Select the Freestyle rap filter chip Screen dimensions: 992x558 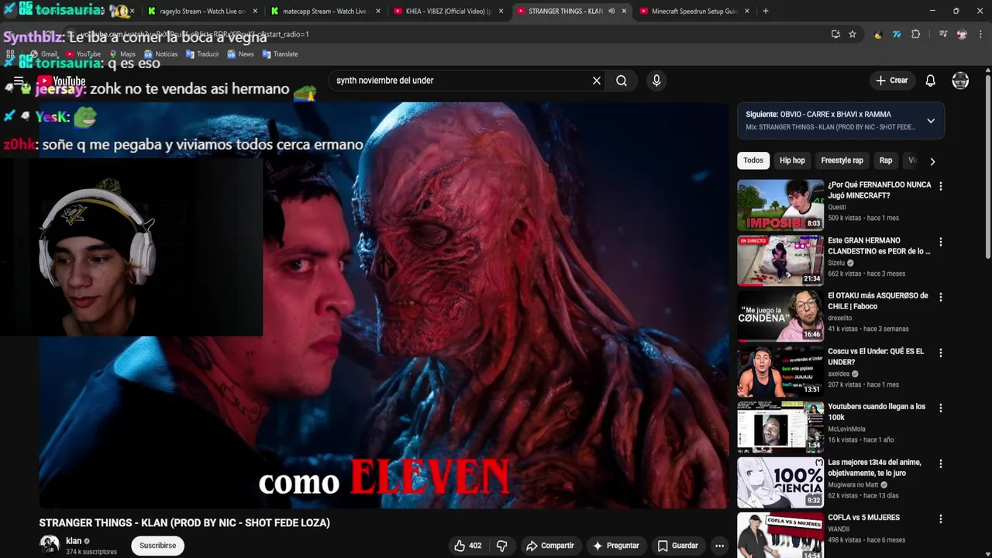[842, 160]
